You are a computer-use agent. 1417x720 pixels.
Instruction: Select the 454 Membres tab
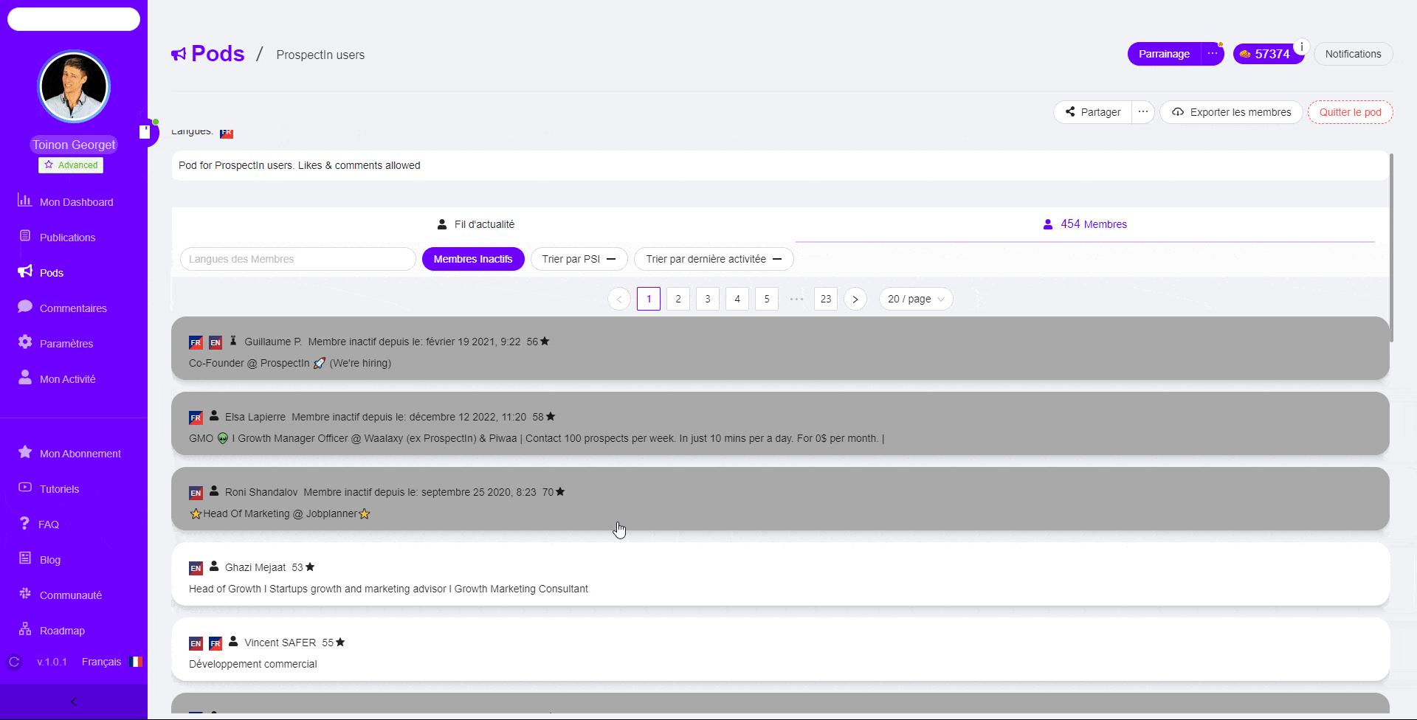click(1085, 224)
